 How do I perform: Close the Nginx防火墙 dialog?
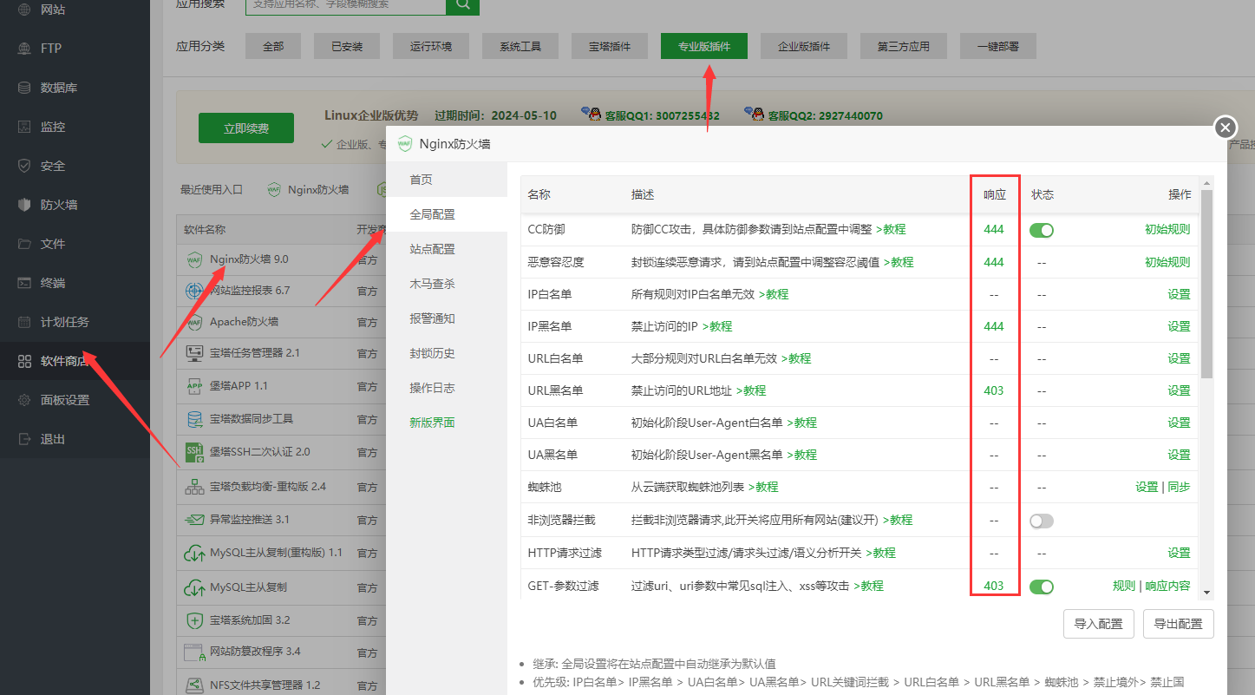(1225, 128)
